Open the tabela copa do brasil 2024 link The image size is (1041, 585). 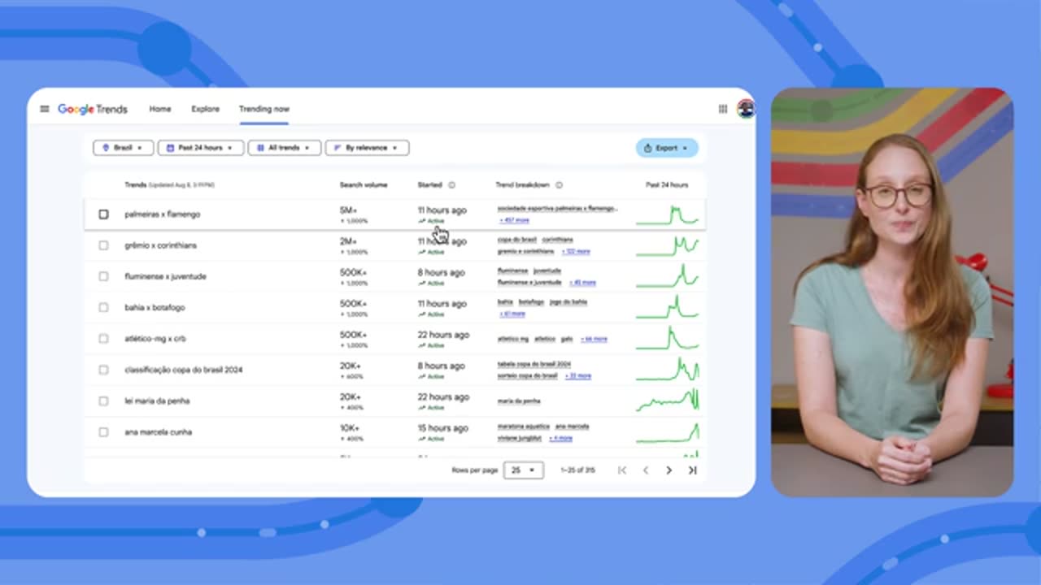tap(534, 364)
